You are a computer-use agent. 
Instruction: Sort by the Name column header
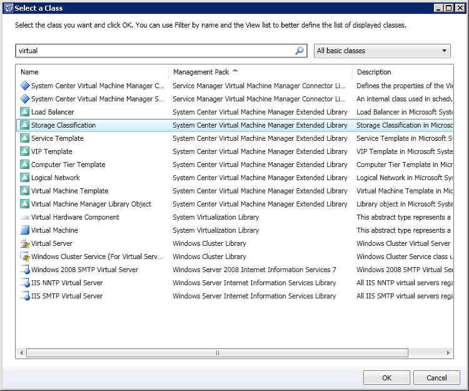click(x=92, y=72)
